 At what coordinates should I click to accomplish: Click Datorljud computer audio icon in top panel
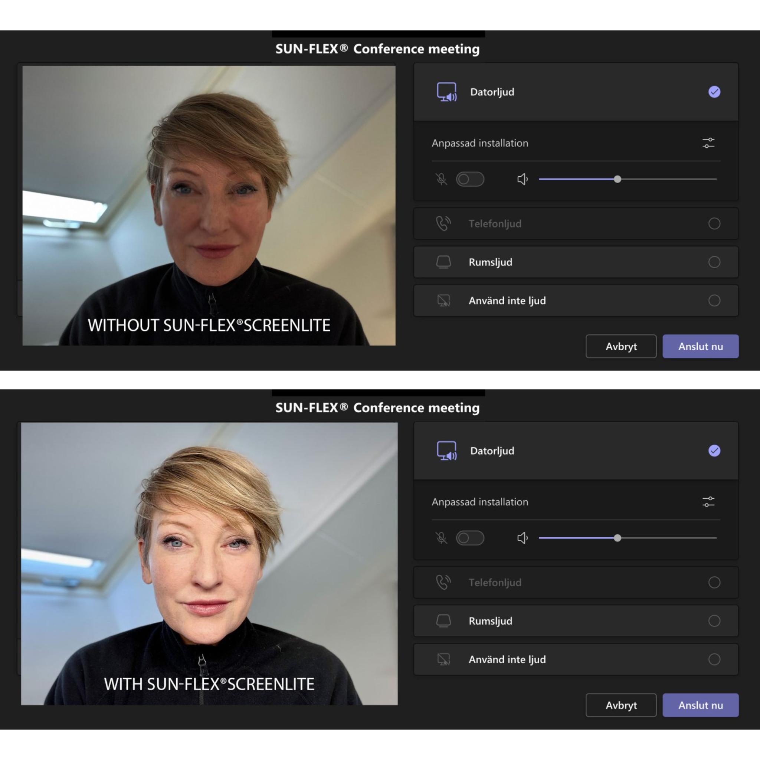pos(446,92)
